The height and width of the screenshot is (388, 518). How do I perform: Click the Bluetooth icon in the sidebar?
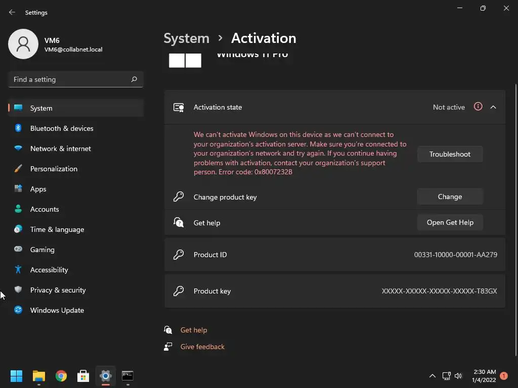(18, 128)
